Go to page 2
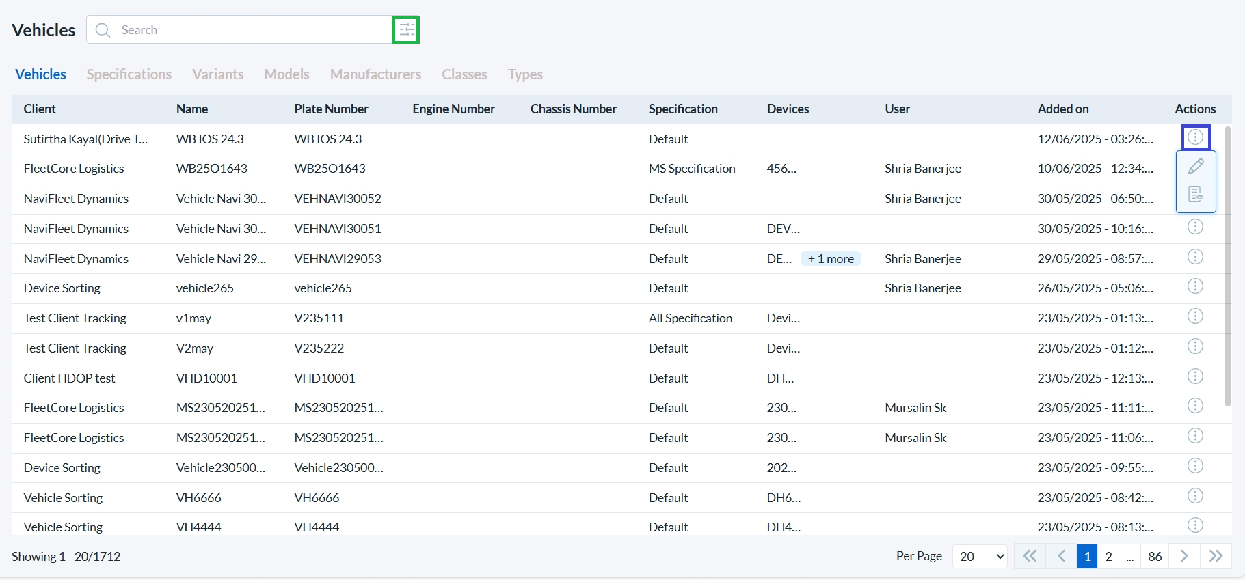The width and height of the screenshot is (1245, 580). pos(1108,556)
